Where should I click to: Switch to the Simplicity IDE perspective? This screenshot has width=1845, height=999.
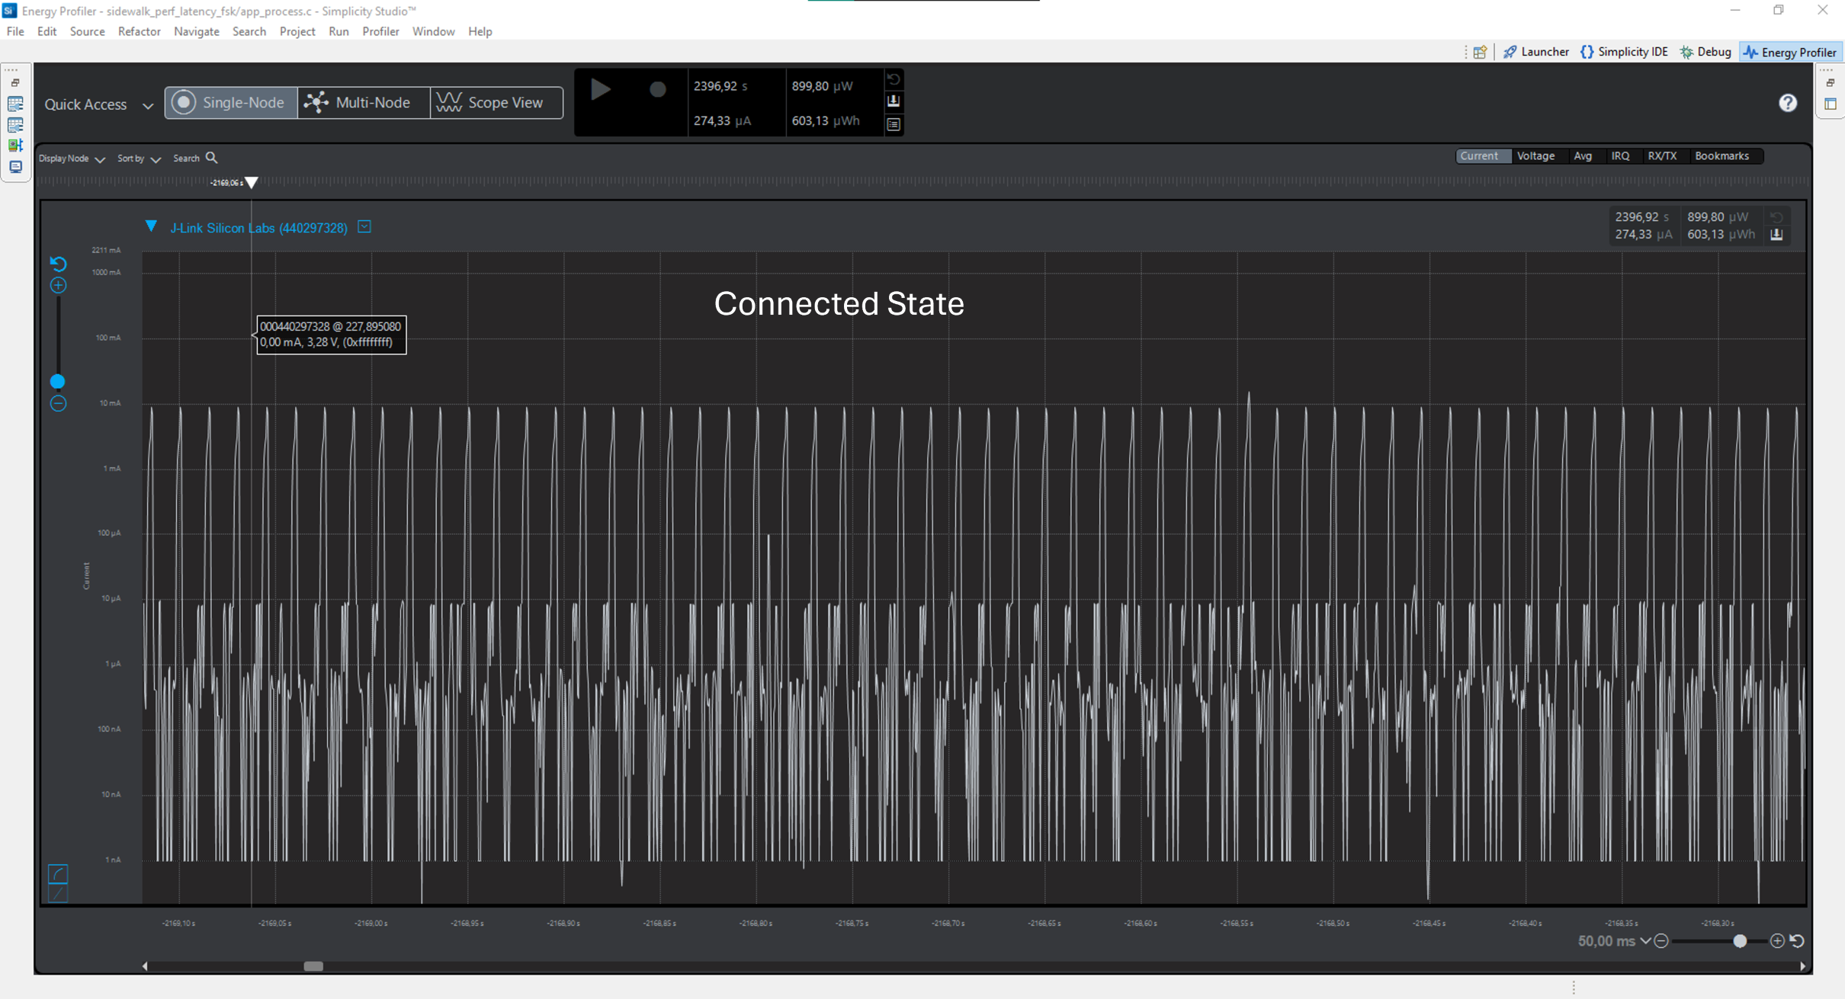point(1624,51)
